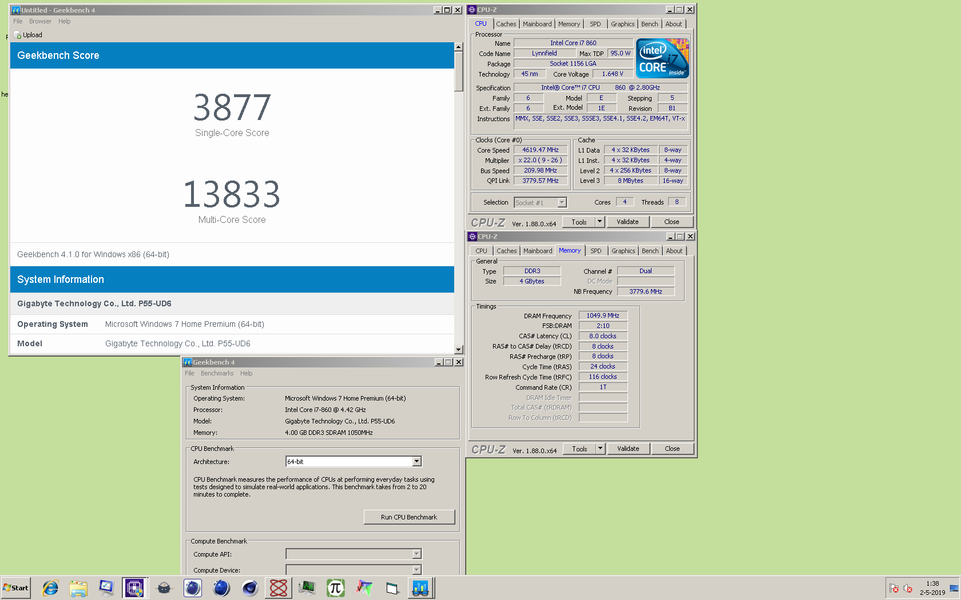
Task: Open SPD tab in lower CPU-Z window
Action: 596,251
